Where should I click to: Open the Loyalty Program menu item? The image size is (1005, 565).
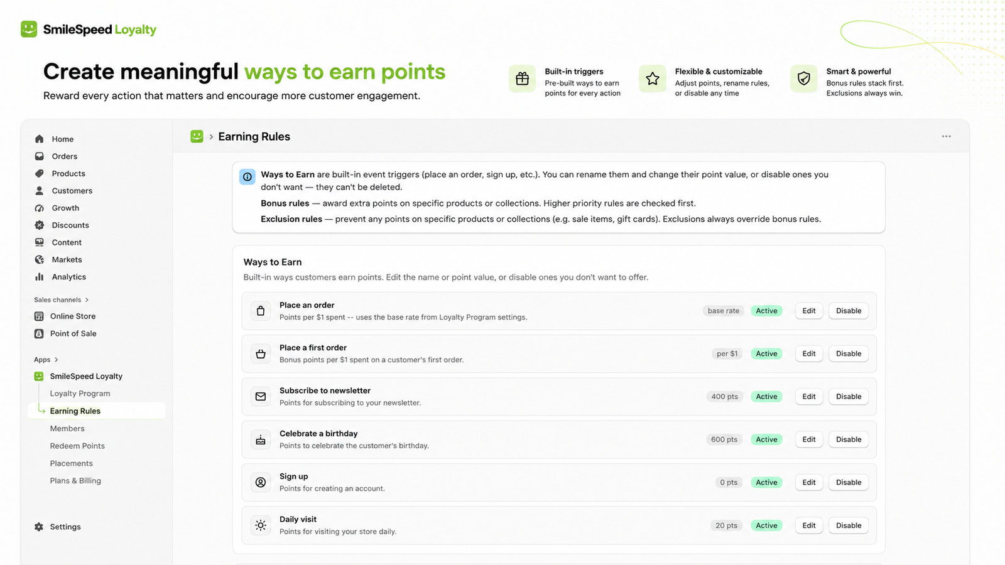80,394
